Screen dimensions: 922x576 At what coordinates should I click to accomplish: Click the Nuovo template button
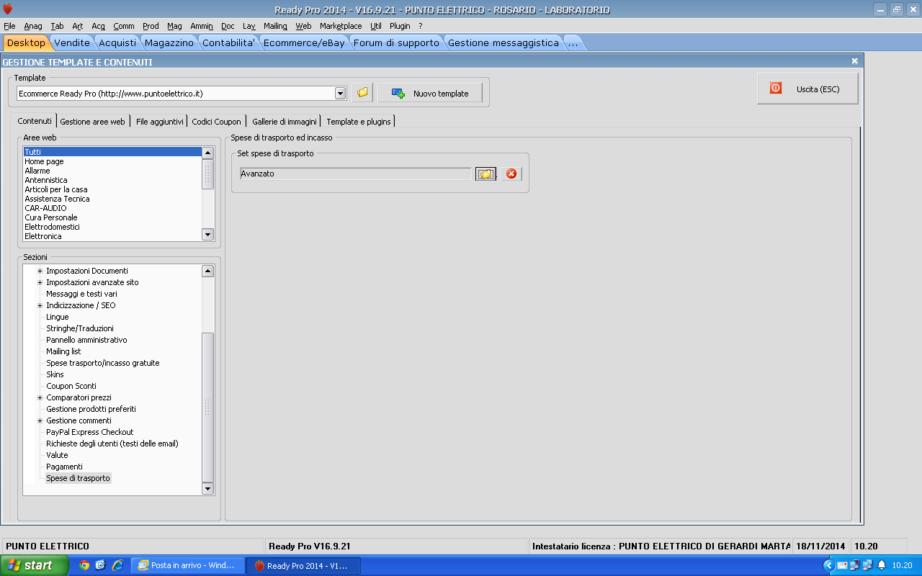coord(430,94)
